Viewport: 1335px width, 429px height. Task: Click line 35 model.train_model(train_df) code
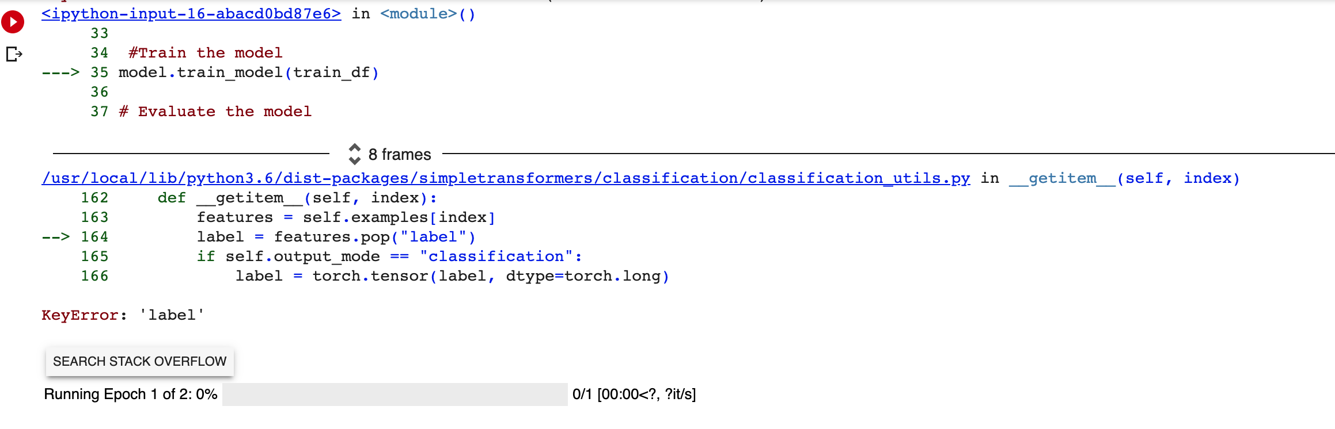(248, 72)
